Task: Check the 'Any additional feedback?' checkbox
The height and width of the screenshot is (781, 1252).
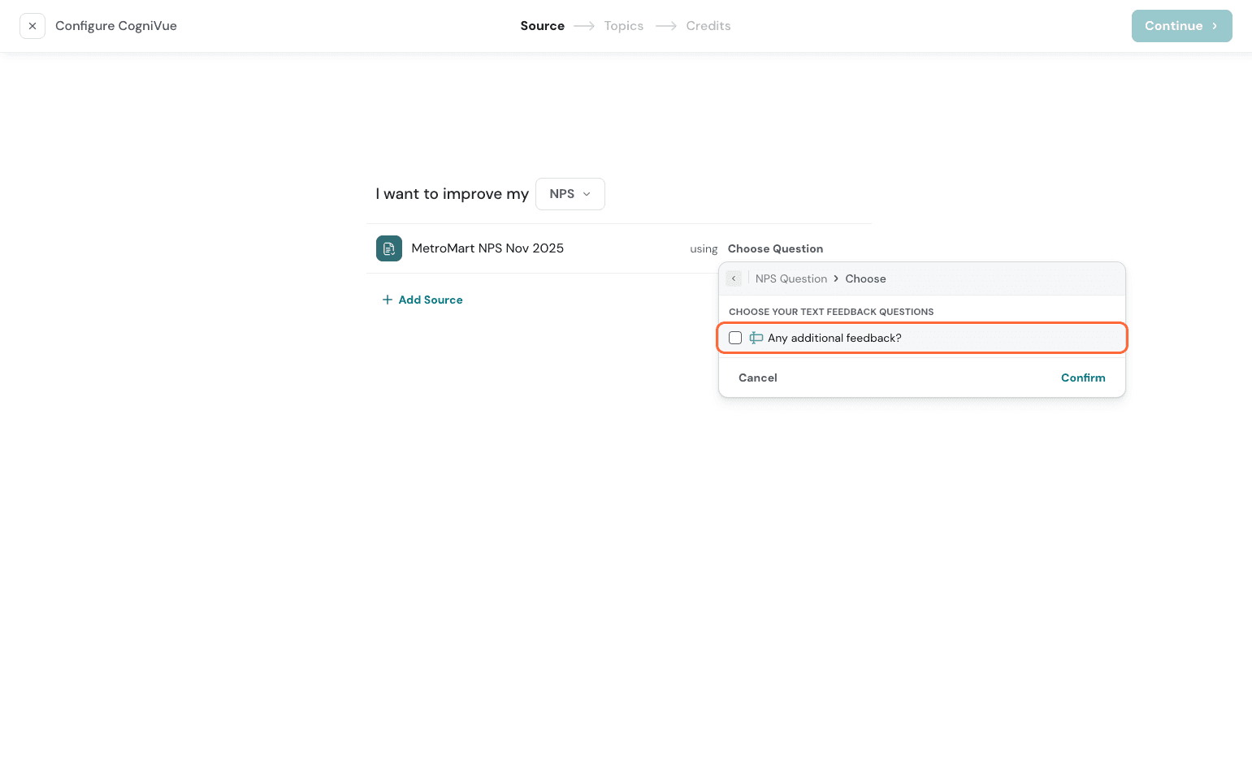Action: tap(735, 338)
